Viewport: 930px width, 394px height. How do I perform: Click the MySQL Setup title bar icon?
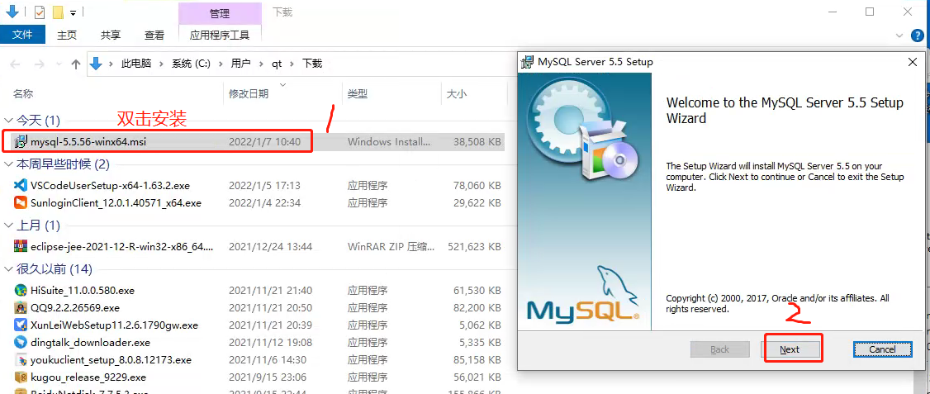point(527,62)
